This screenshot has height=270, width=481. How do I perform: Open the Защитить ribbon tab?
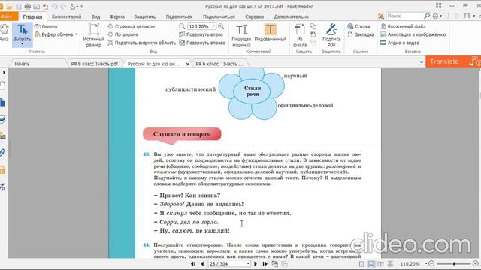[x=145, y=16]
